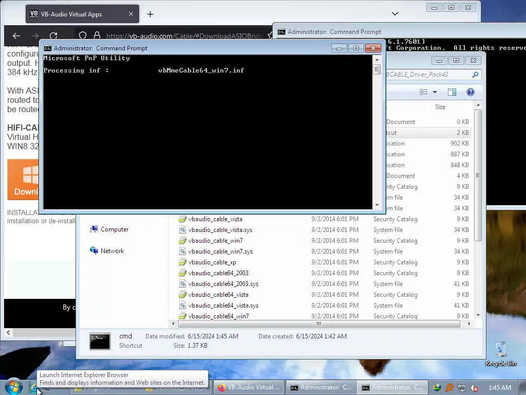526x395 pixels.
Task: Launch Internet Explorer from the taskbar
Action: point(33,388)
